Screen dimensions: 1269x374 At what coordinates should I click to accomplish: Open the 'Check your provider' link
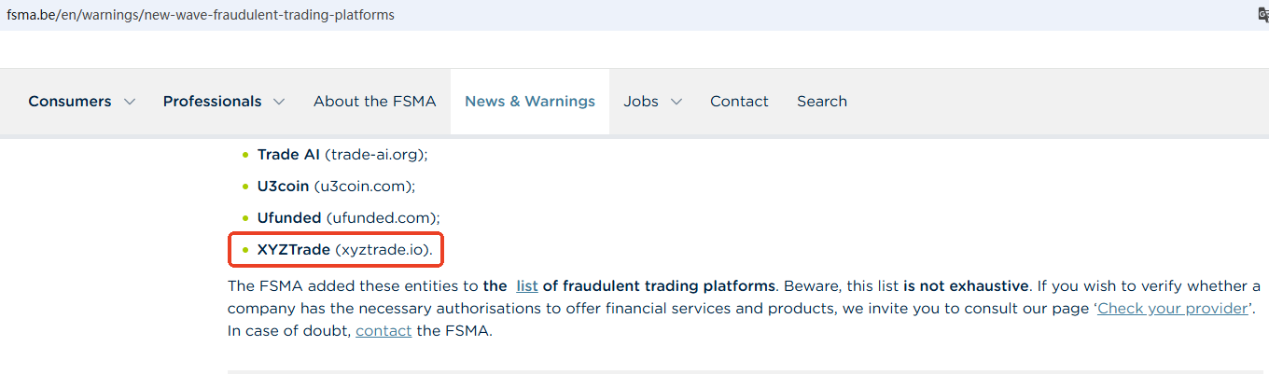(x=1172, y=308)
